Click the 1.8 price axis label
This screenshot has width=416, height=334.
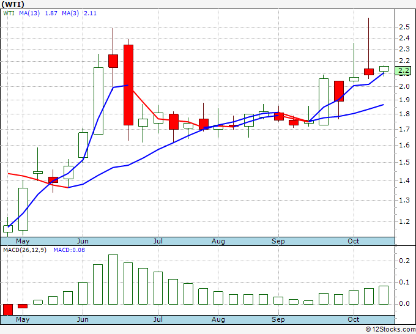404,114
